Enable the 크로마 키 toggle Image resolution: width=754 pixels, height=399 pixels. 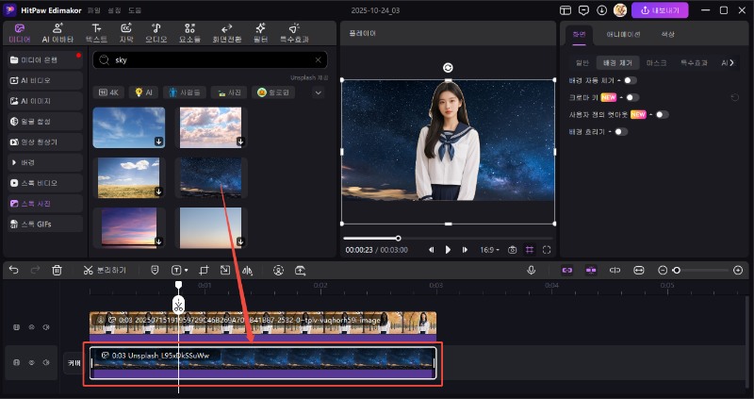click(x=631, y=97)
